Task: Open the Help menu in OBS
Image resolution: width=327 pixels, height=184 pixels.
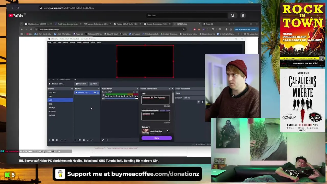Action: (99, 43)
